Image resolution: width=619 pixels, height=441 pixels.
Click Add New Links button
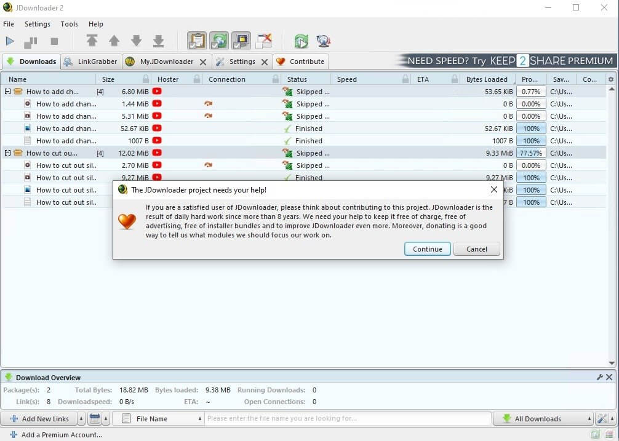pyautogui.click(x=39, y=419)
